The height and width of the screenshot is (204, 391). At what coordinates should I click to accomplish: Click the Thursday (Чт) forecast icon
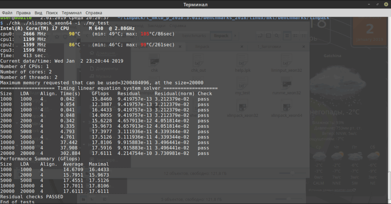[337, 156]
